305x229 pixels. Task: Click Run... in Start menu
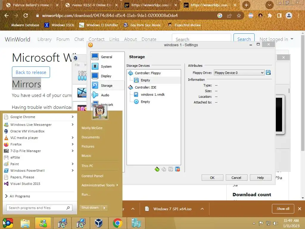[86, 194]
